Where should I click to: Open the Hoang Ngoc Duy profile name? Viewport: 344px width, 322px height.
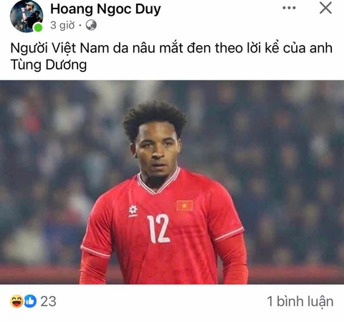[x=105, y=9]
